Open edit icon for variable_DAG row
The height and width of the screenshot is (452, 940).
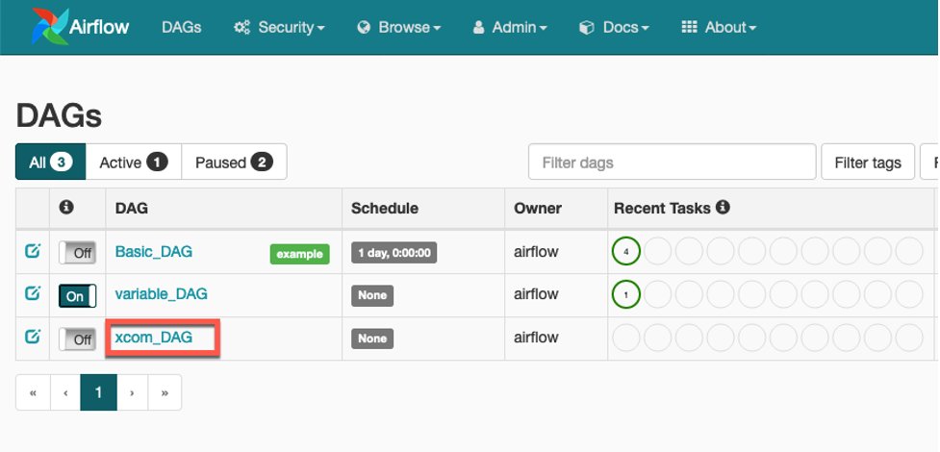[32, 294]
